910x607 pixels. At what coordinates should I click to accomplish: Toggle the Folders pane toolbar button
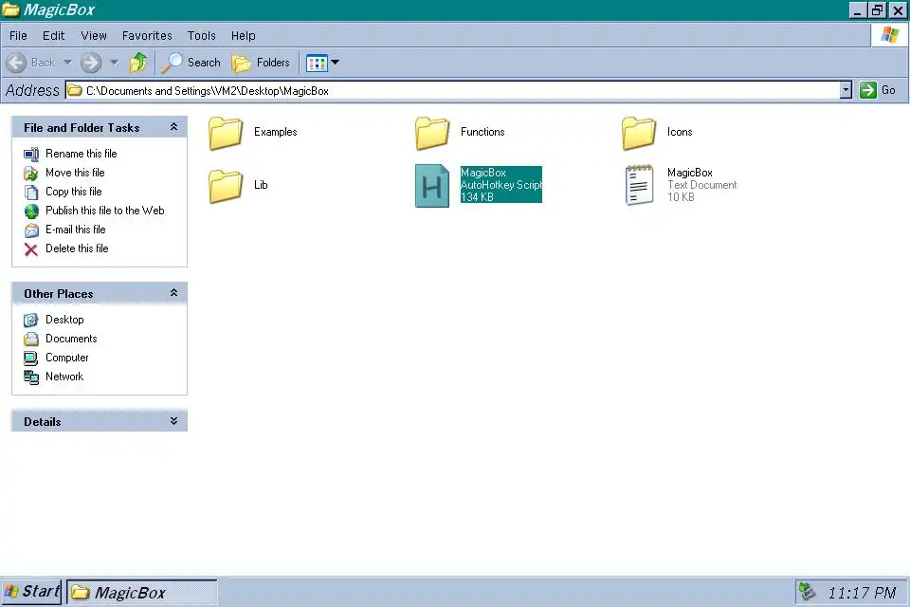261,63
